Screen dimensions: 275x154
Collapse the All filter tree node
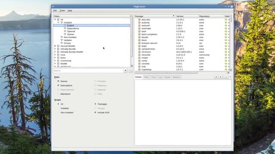[x=55, y=20]
